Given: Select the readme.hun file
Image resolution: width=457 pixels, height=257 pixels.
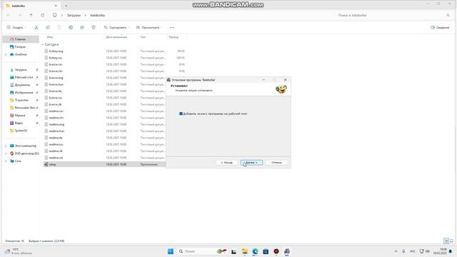Looking at the screenshot, I should [x=56, y=131].
